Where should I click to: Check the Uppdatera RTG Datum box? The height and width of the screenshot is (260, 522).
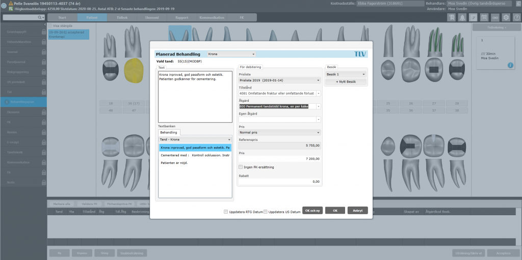coord(226,212)
